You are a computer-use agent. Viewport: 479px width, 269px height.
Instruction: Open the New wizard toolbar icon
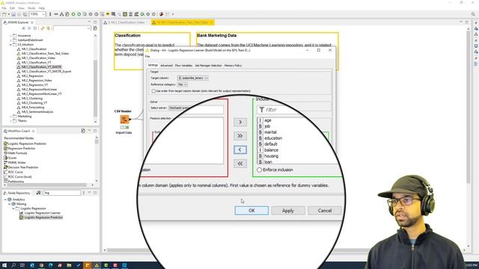pos(4,14)
